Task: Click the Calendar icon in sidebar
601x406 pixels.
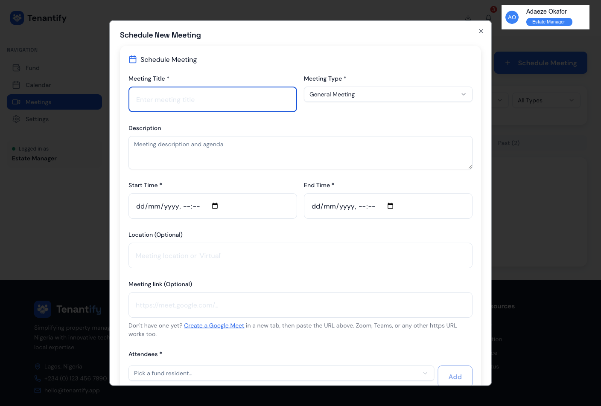Action: pyautogui.click(x=16, y=85)
